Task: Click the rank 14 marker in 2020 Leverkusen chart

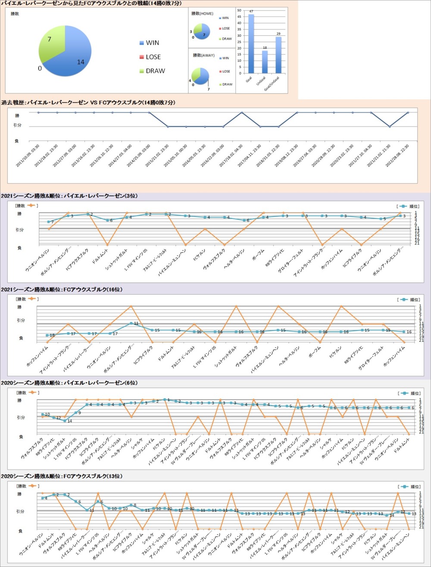Action: click(65, 421)
